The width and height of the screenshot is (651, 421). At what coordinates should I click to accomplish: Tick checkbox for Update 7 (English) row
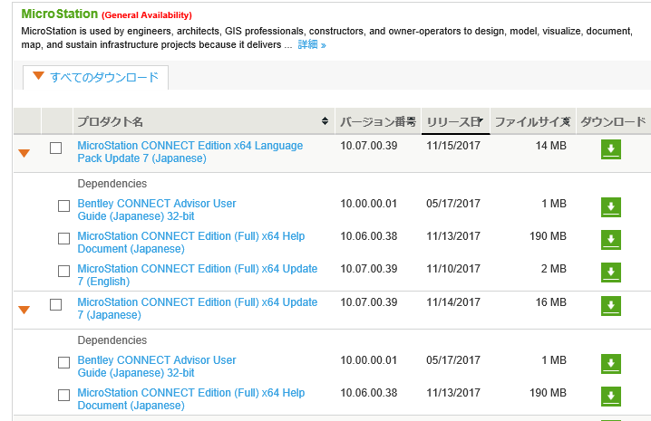pos(64,271)
